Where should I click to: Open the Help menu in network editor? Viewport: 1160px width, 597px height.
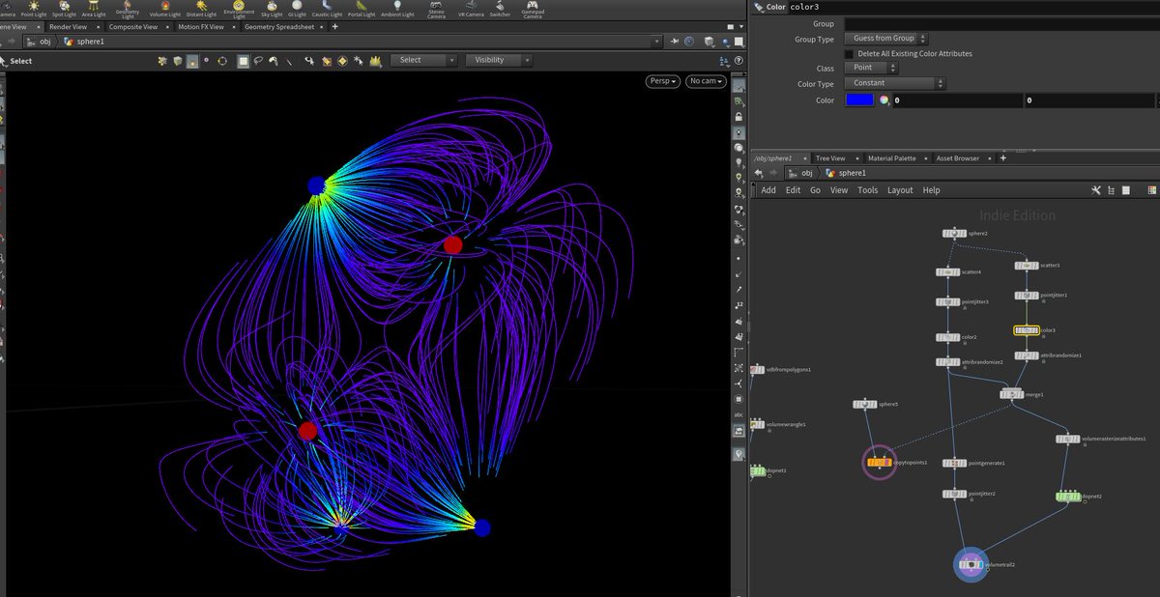[931, 190]
